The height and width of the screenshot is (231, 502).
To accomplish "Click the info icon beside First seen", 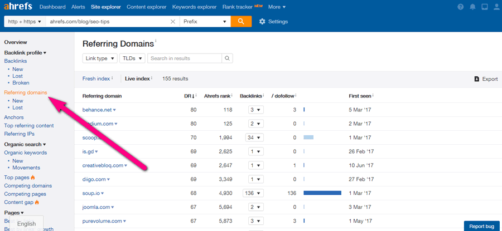I will (373, 95).
